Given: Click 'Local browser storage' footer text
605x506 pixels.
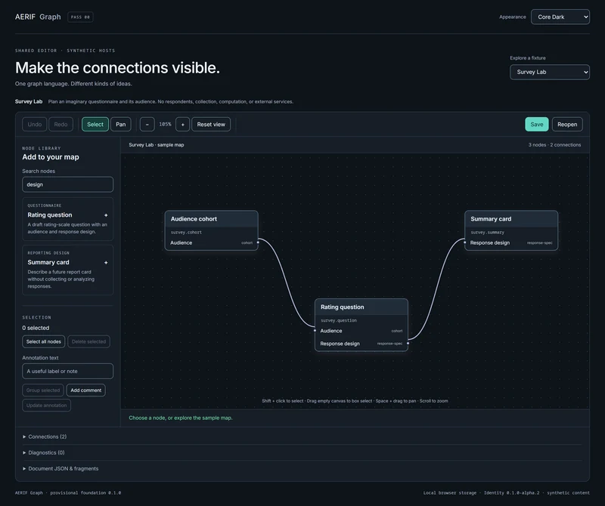Looking at the screenshot, I should 449,493.
